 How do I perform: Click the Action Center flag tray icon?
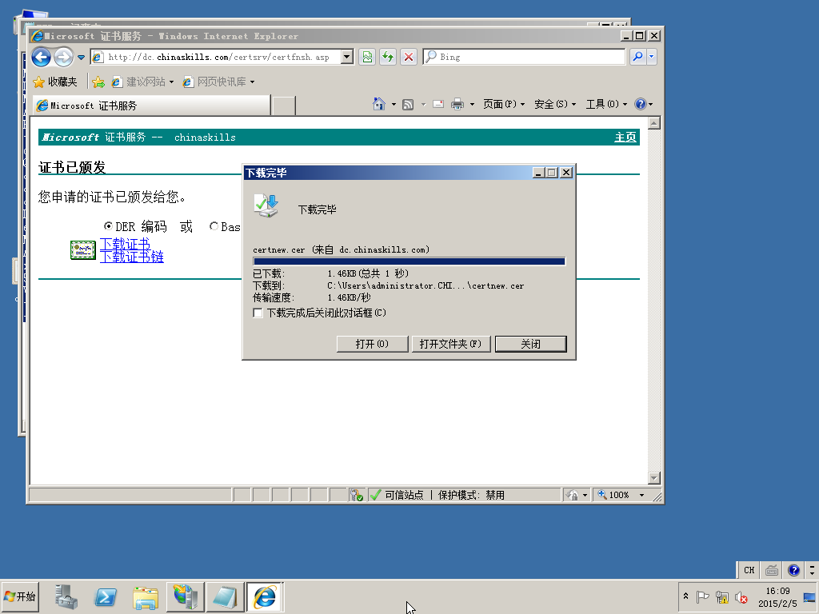pyautogui.click(x=702, y=596)
